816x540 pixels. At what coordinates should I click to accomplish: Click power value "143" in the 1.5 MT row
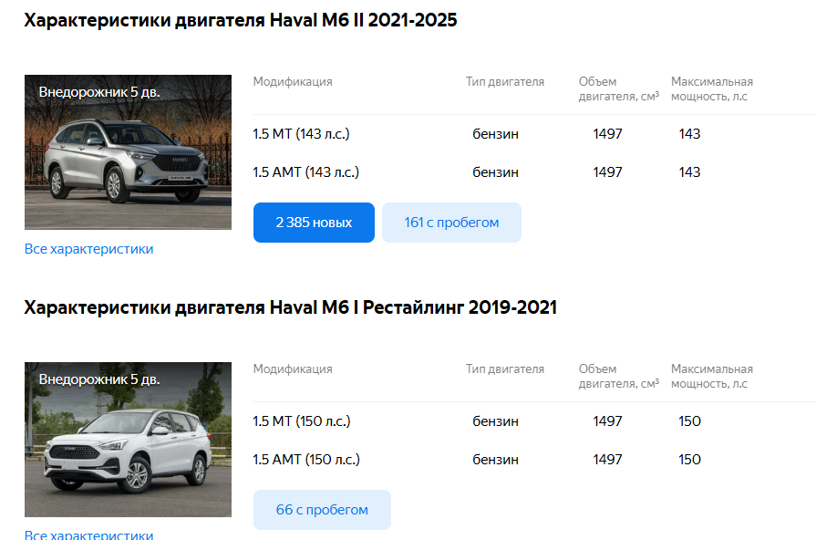tap(689, 134)
